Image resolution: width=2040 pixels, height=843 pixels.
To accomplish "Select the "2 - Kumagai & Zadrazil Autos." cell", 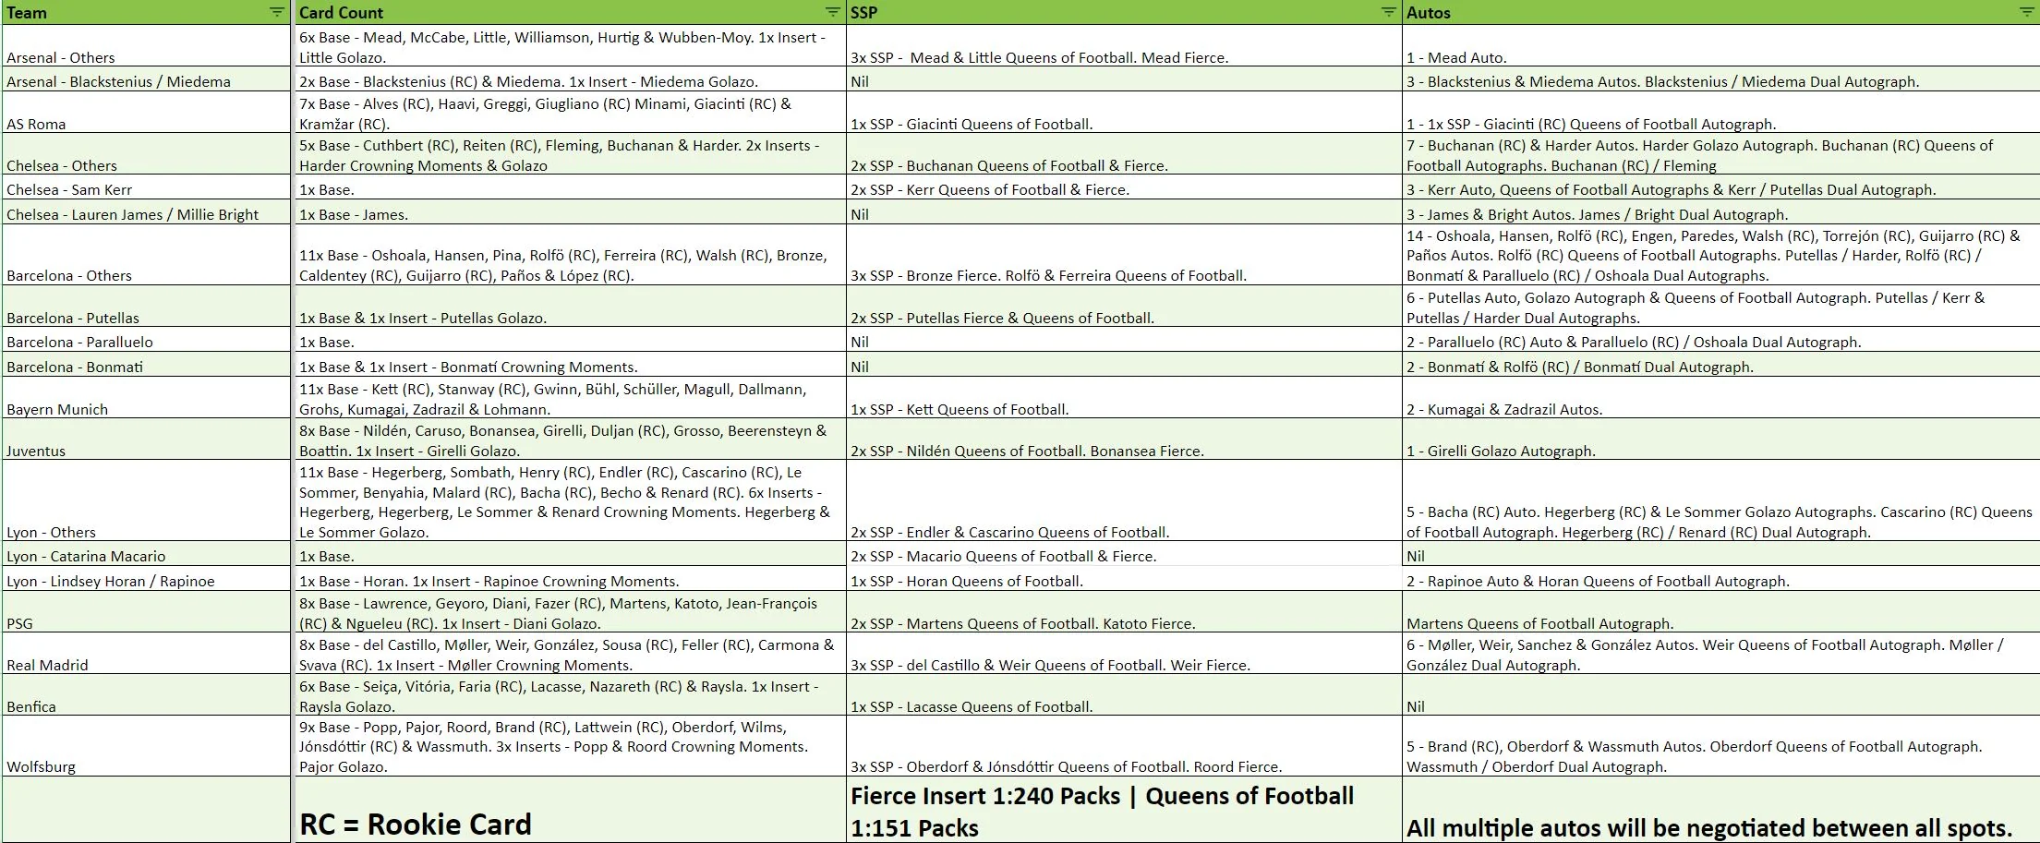I will pos(1720,398).
